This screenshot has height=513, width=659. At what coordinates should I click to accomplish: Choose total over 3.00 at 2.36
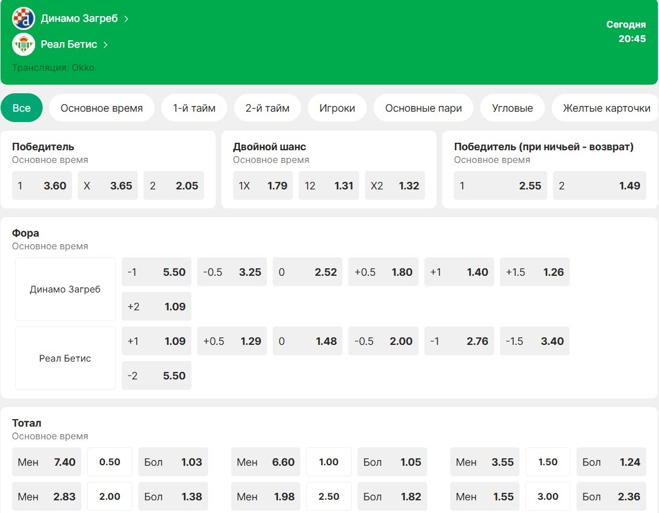click(611, 496)
